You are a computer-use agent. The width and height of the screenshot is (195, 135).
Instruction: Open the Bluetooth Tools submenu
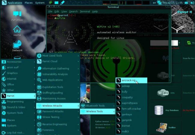tap(97, 106)
